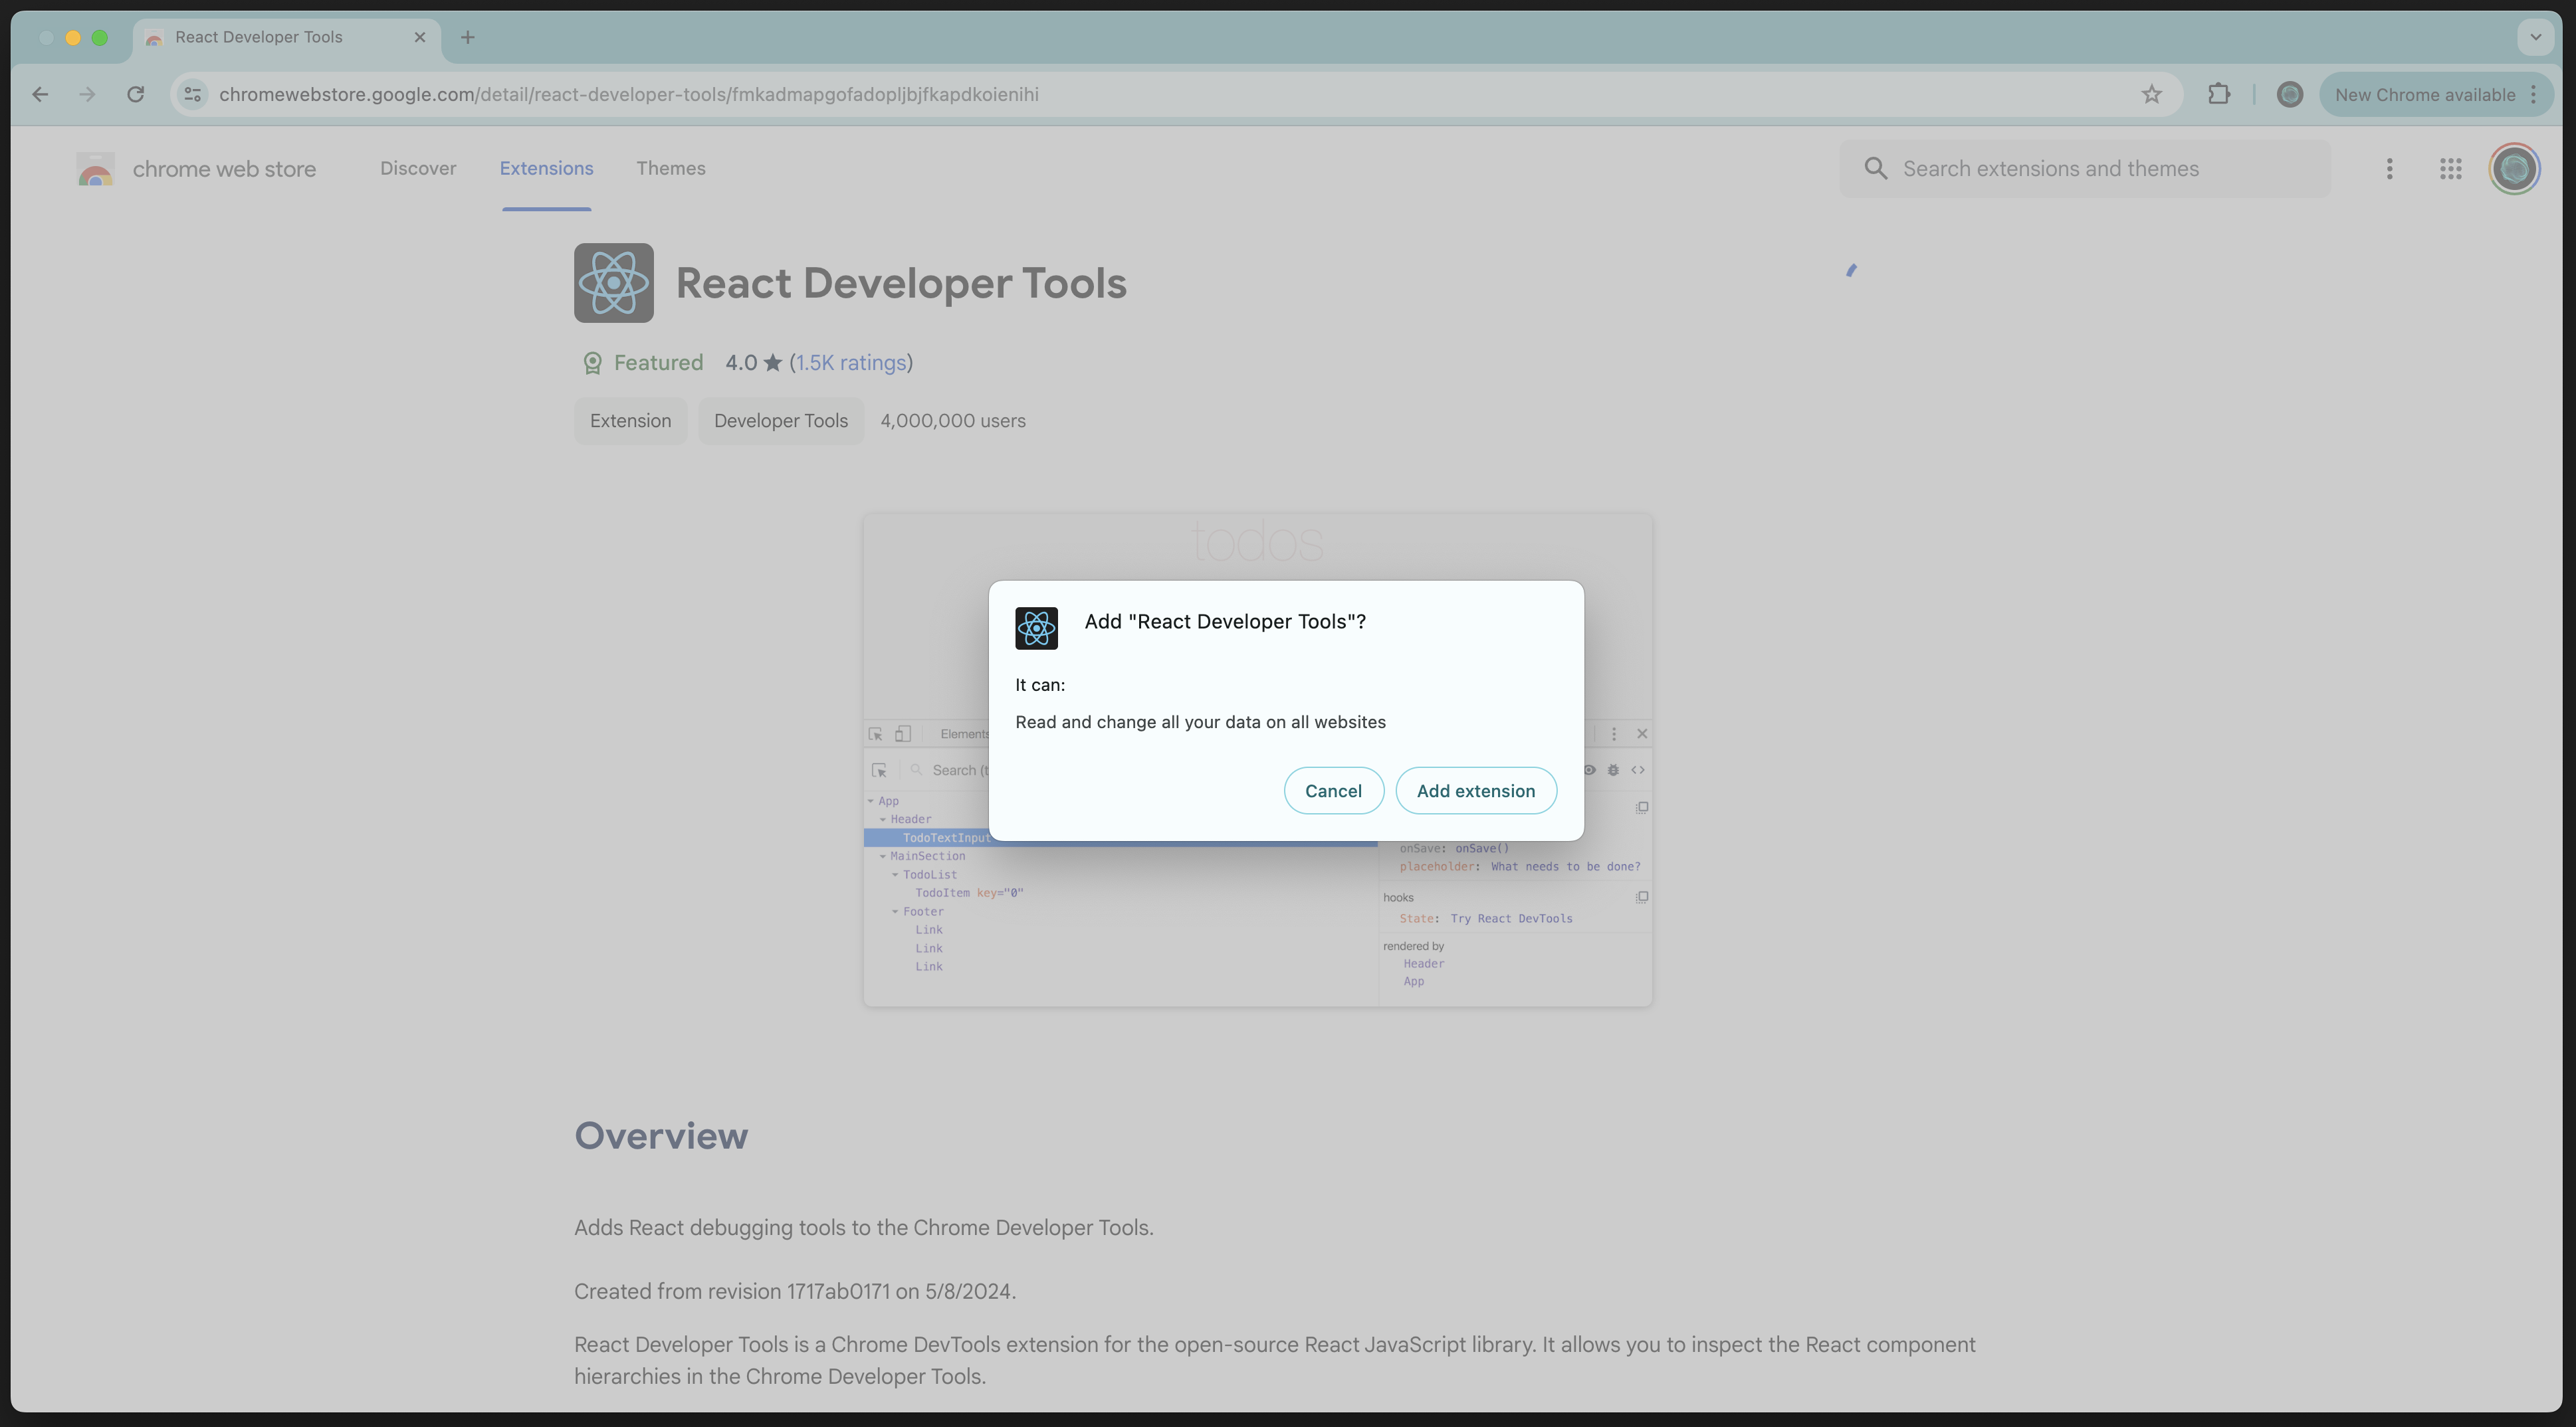
Task: Open the Google apps grid icon
Action: coord(2450,168)
